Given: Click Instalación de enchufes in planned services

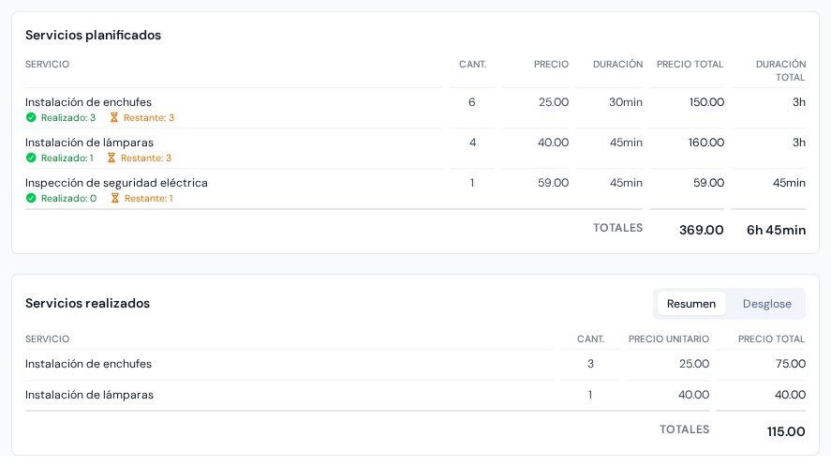Looking at the screenshot, I should (x=88, y=102).
